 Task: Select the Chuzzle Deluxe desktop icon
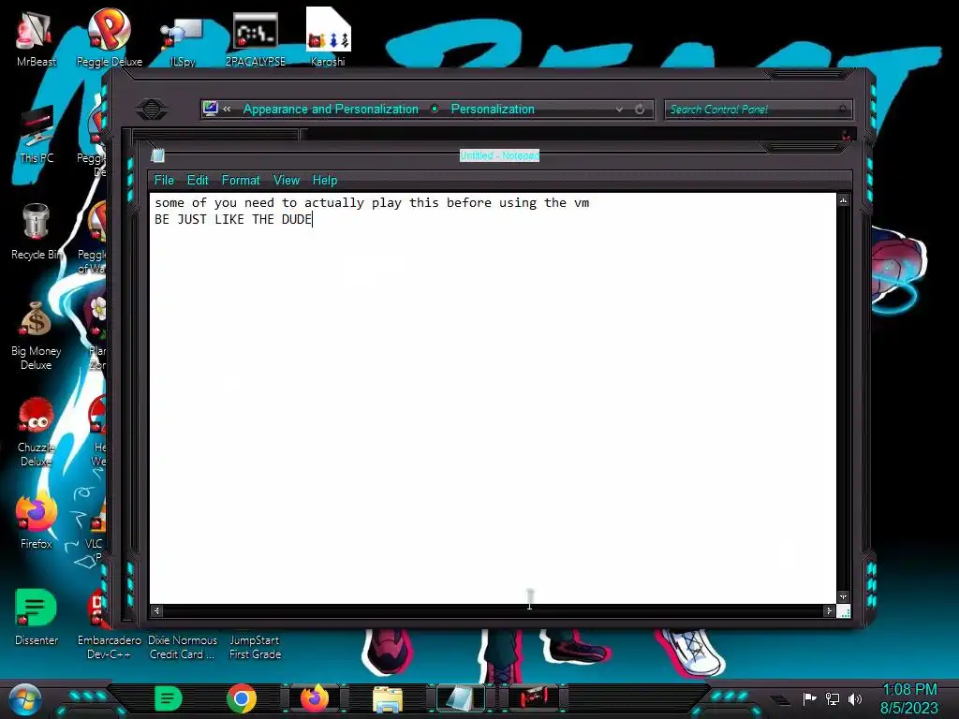coord(37,432)
